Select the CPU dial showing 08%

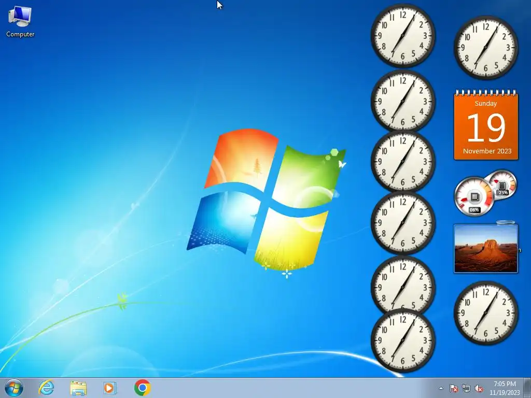pyautogui.click(x=474, y=196)
